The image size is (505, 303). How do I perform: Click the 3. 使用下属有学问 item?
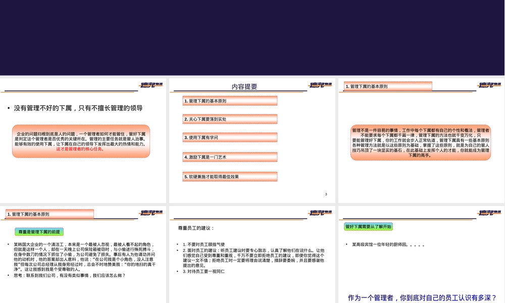tap(230, 137)
